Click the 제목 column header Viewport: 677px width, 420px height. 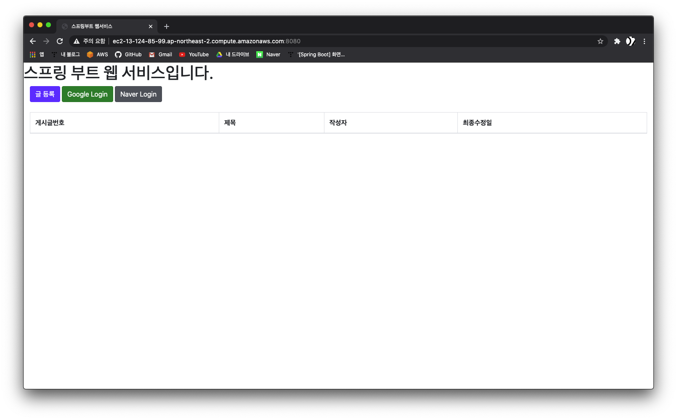coord(272,123)
